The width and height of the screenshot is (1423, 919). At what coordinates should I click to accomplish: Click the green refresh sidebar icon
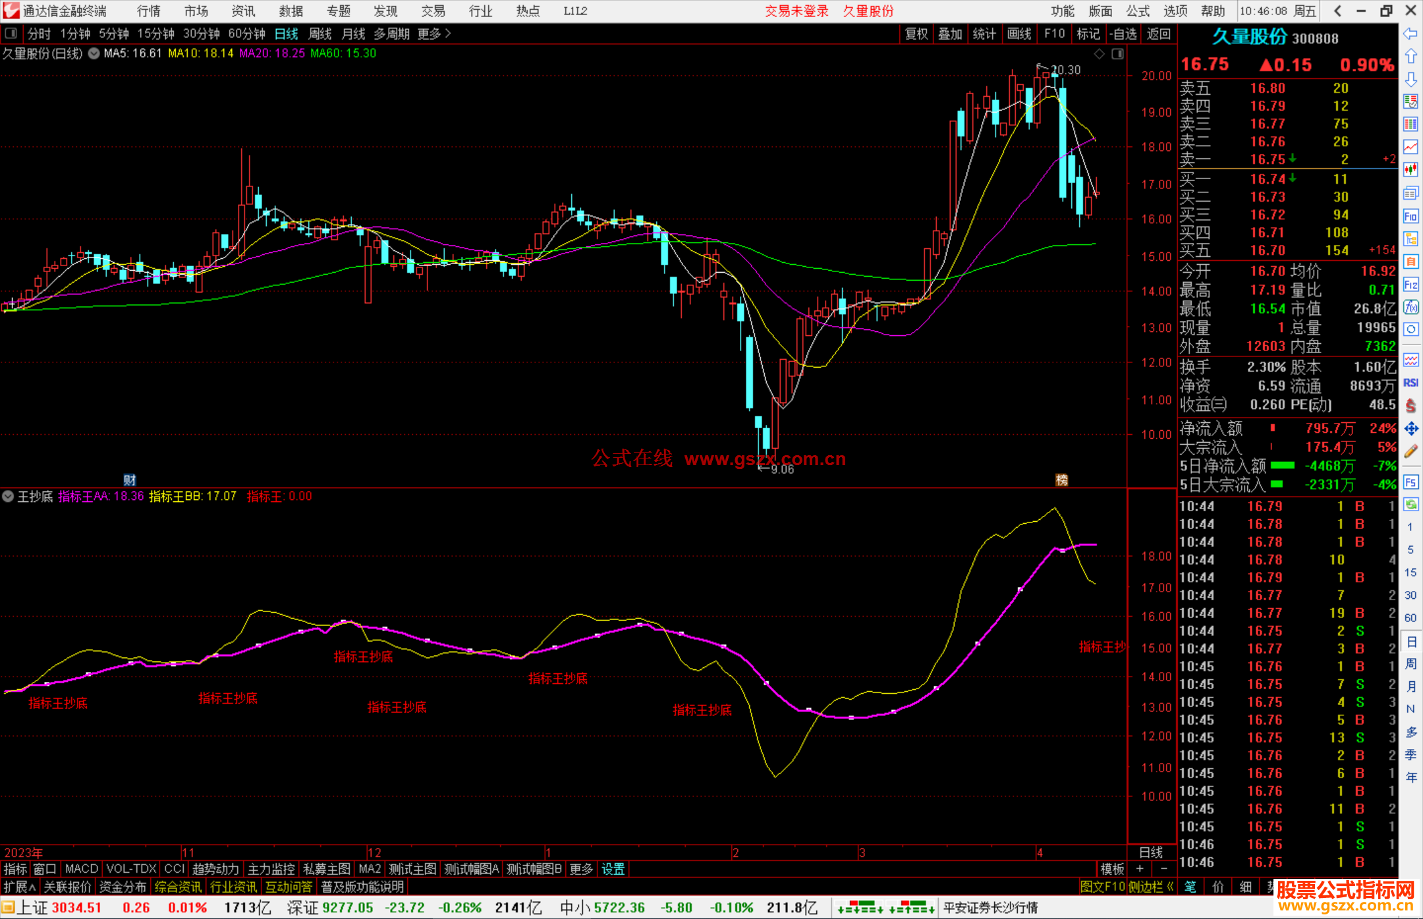(x=1410, y=505)
